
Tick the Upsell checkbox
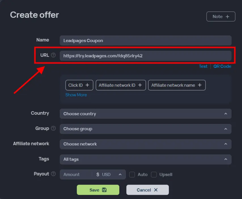[x=154, y=174]
